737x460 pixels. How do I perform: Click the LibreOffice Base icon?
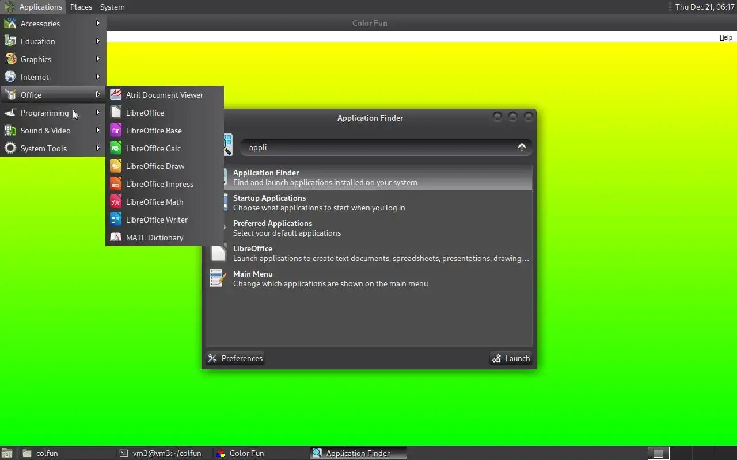pyautogui.click(x=116, y=131)
